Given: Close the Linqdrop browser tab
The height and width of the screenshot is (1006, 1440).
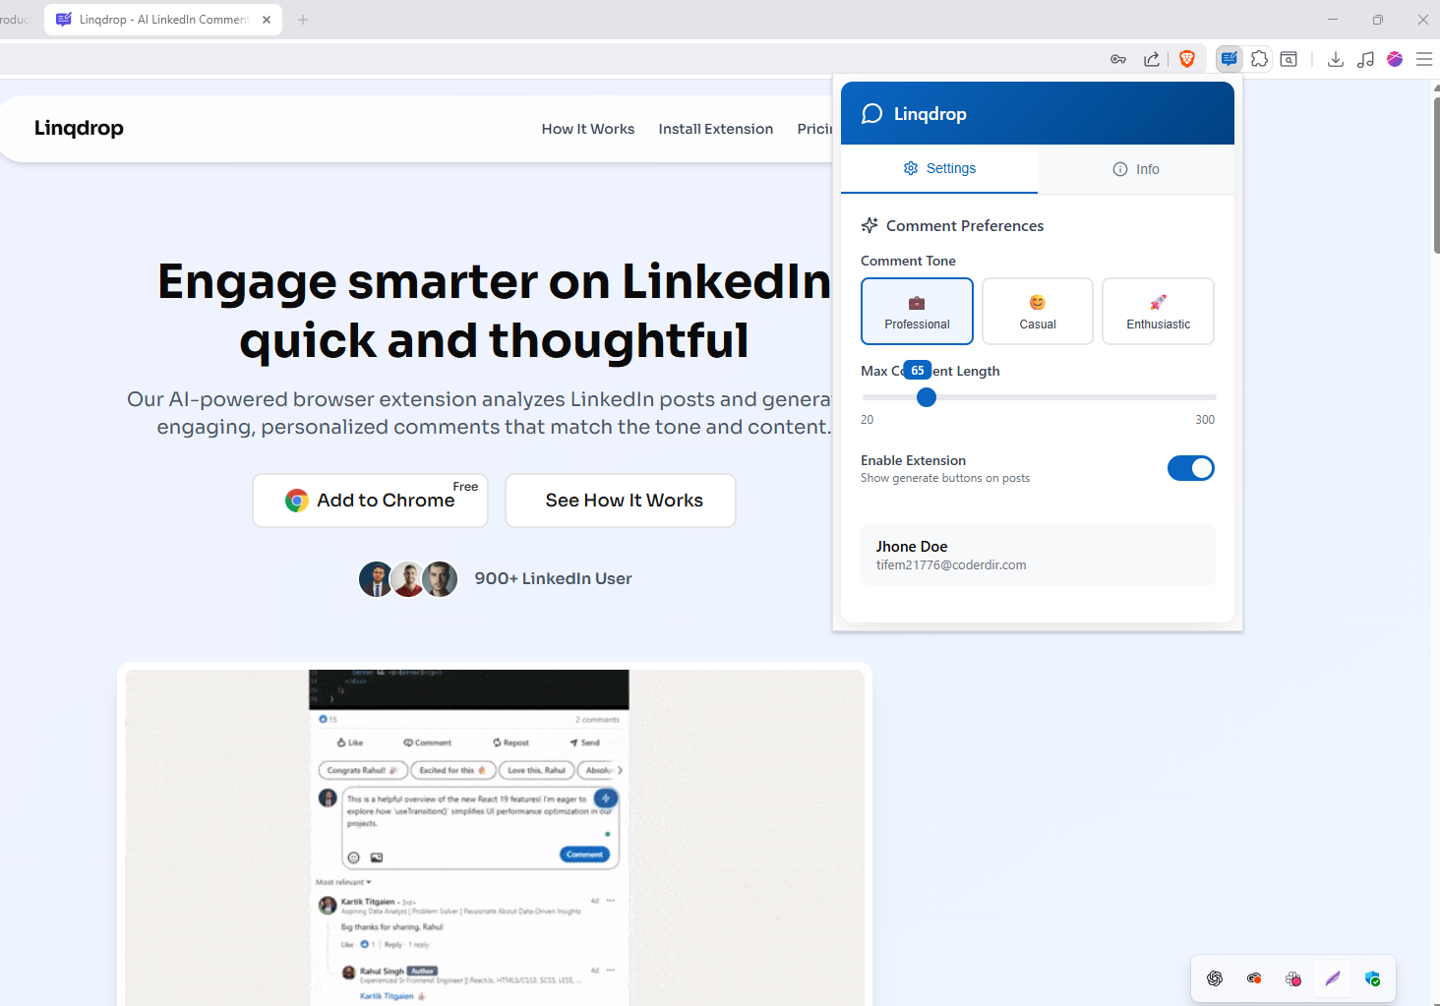Looking at the screenshot, I should point(267,20).
